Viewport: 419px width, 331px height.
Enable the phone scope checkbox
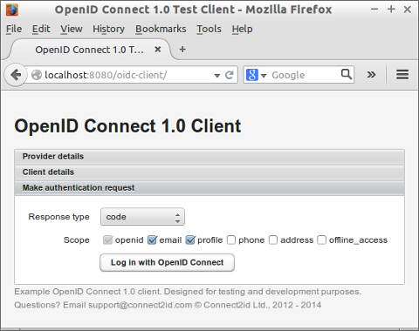click(231, 240)
